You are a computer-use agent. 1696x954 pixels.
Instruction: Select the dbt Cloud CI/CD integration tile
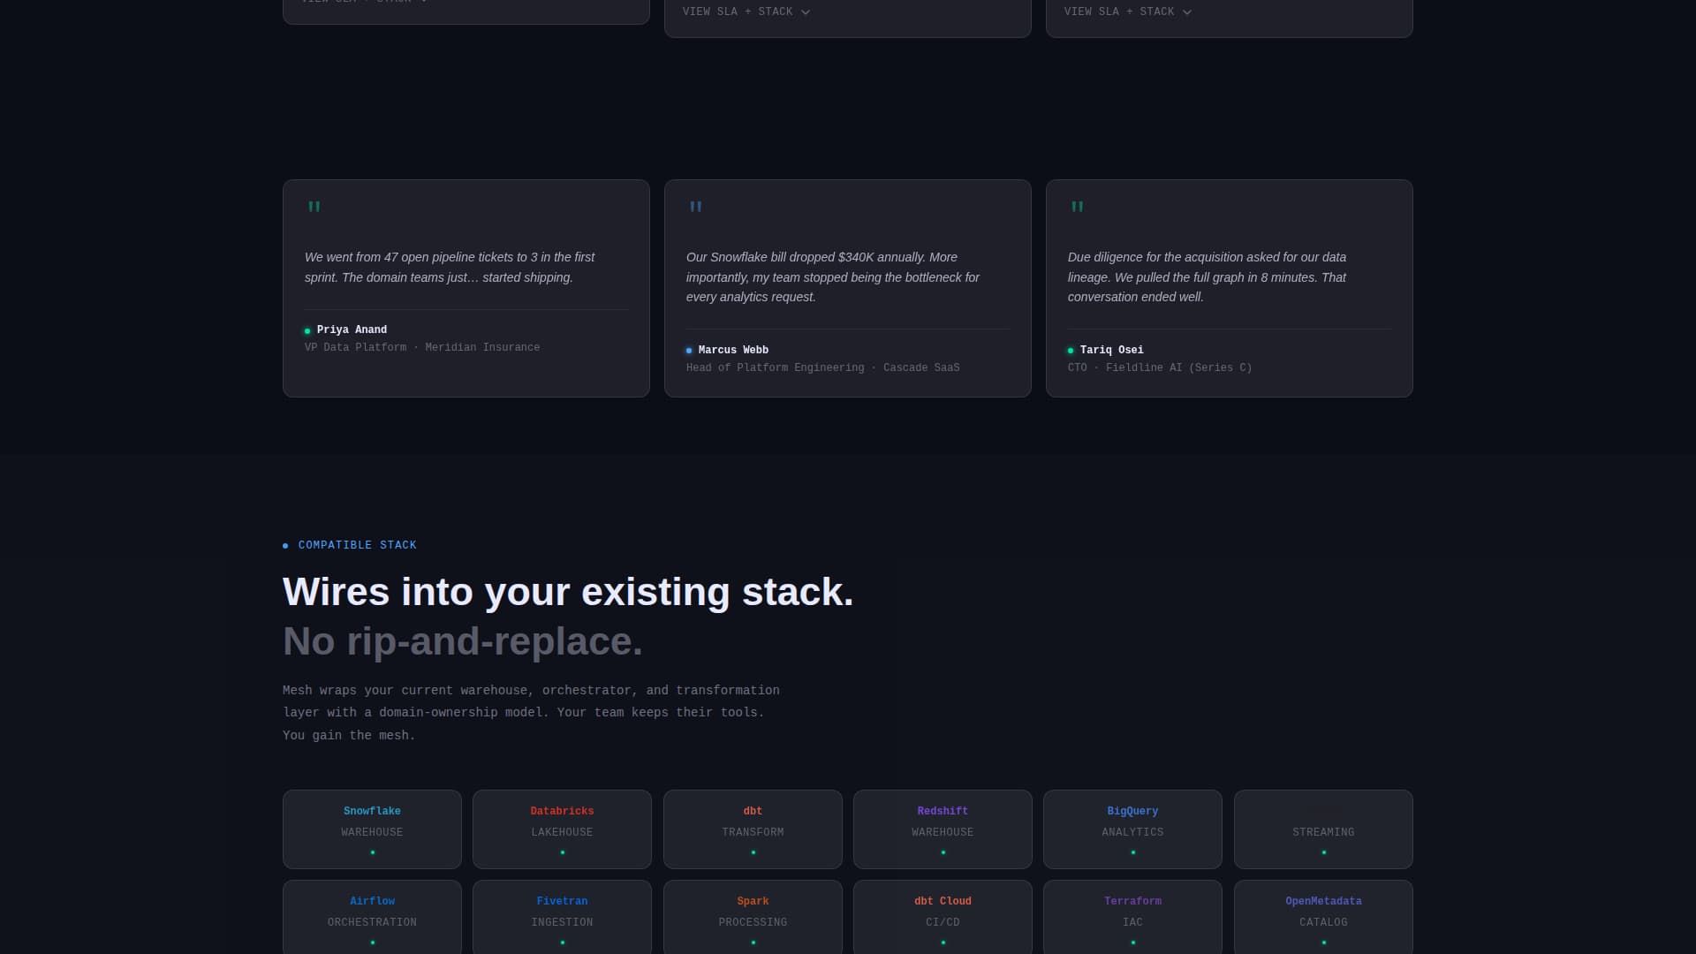tap(943, 917)
